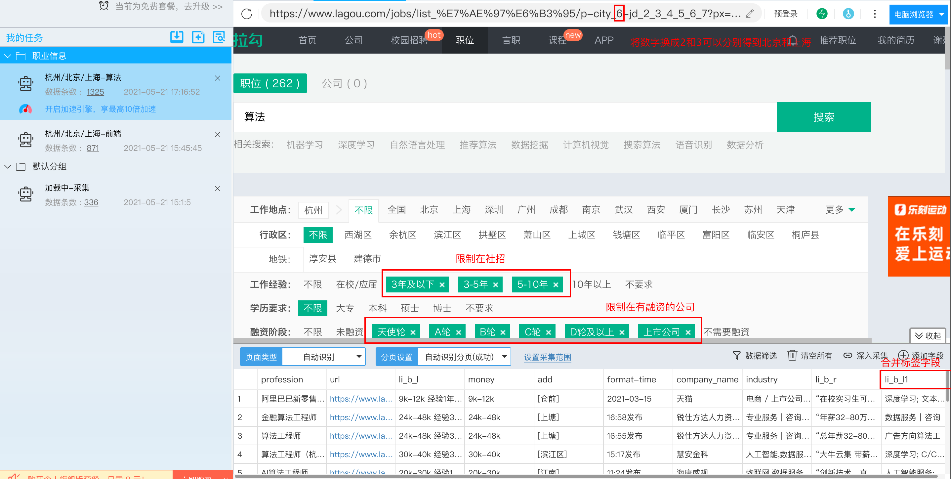Screen dimensions: 951x479
Task: Click the 添加字段 plus icon
Action: (904, 355)
